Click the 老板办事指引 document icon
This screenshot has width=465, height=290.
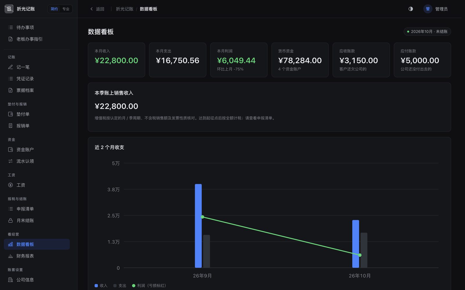10,39
